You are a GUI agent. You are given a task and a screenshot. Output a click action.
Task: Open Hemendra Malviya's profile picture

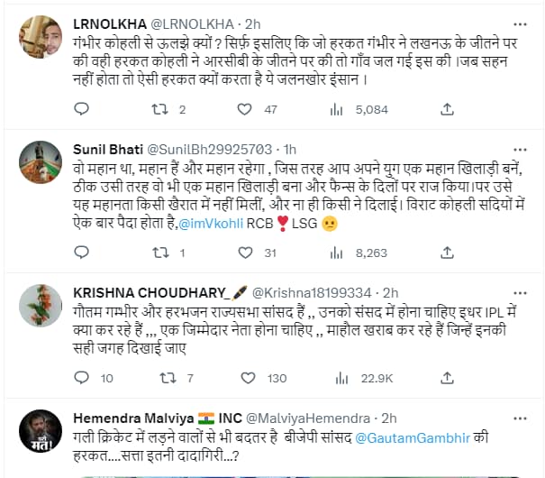tap(41, 431)
